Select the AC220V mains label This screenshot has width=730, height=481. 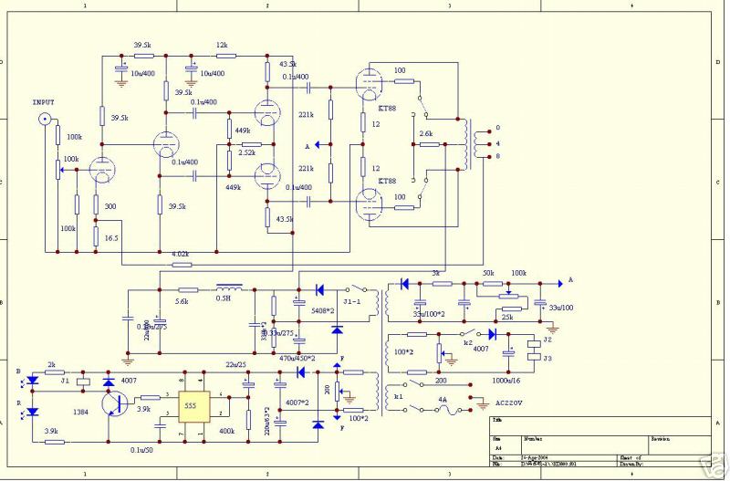pos(509,403)
